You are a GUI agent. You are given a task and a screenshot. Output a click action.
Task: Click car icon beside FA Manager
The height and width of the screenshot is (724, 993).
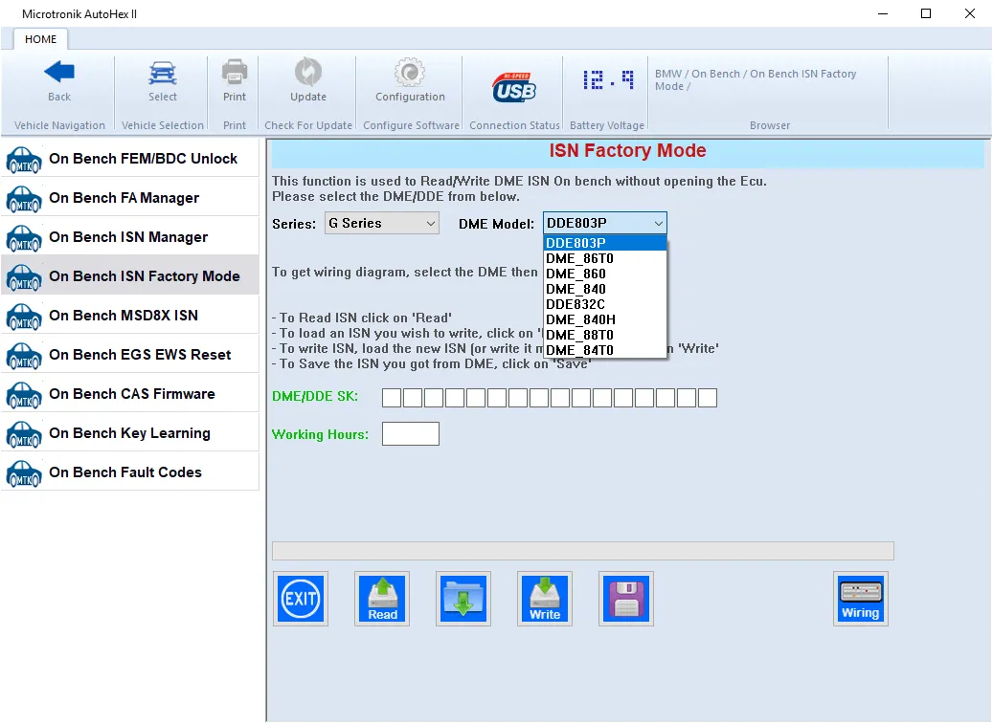tap(24, 199)
